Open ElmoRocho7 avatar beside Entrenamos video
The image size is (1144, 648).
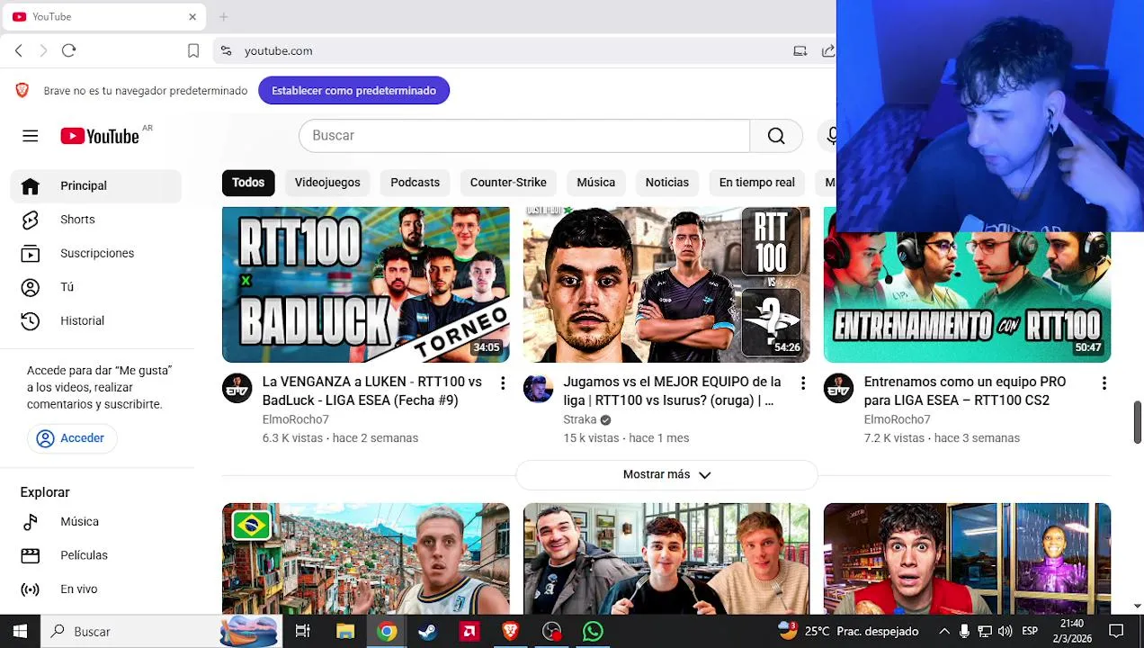pyautogui.click(x=838, y=388)
